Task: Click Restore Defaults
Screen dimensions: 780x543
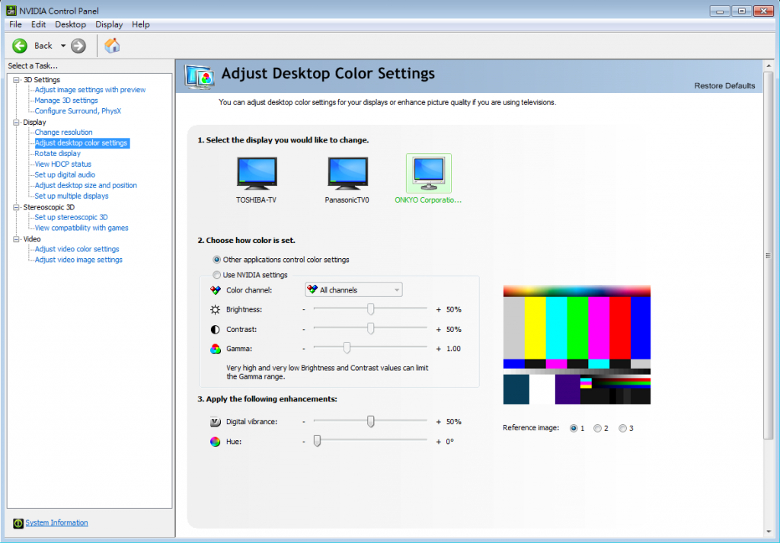Action: (x=724, y=86)
